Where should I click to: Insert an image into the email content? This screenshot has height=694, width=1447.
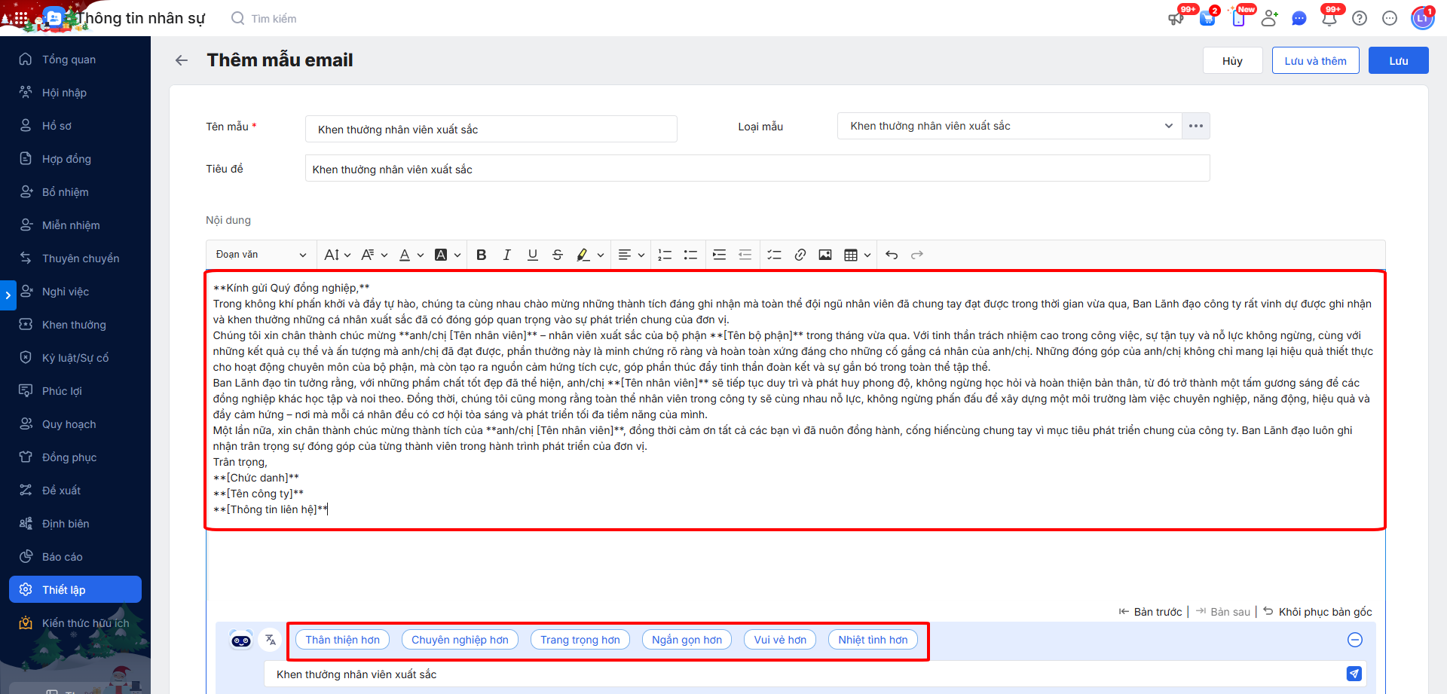825,255
